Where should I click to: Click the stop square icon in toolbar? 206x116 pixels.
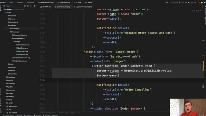(195, 3)
